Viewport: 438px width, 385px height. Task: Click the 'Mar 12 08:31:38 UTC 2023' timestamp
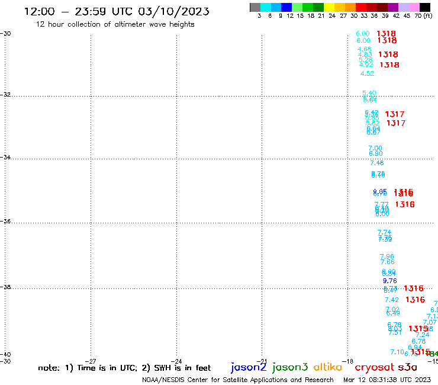387,380
